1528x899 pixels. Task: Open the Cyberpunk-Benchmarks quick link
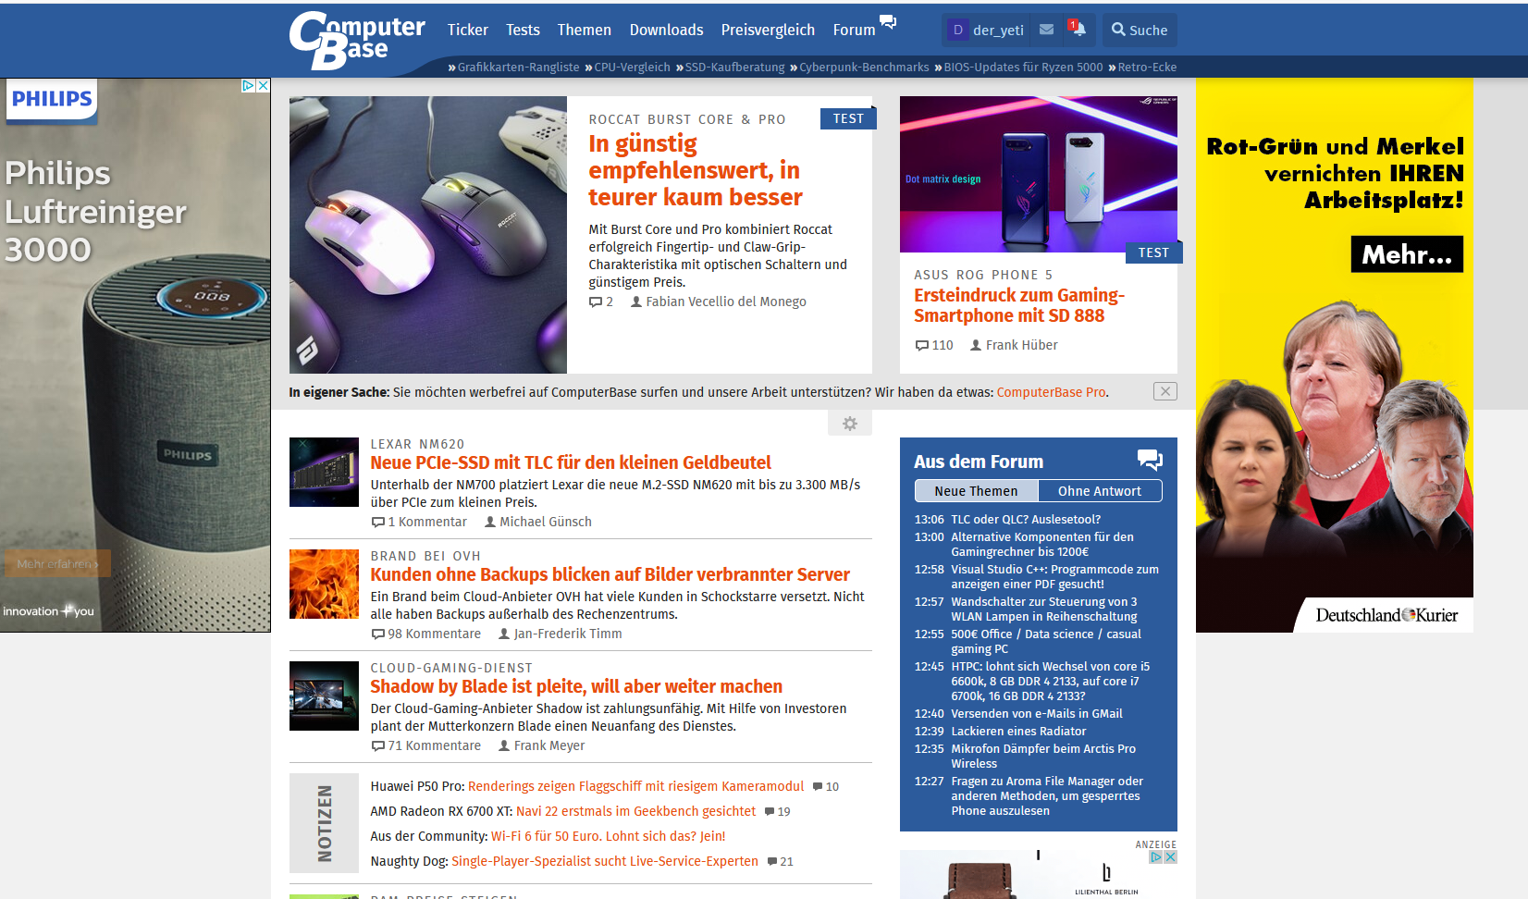864,67
